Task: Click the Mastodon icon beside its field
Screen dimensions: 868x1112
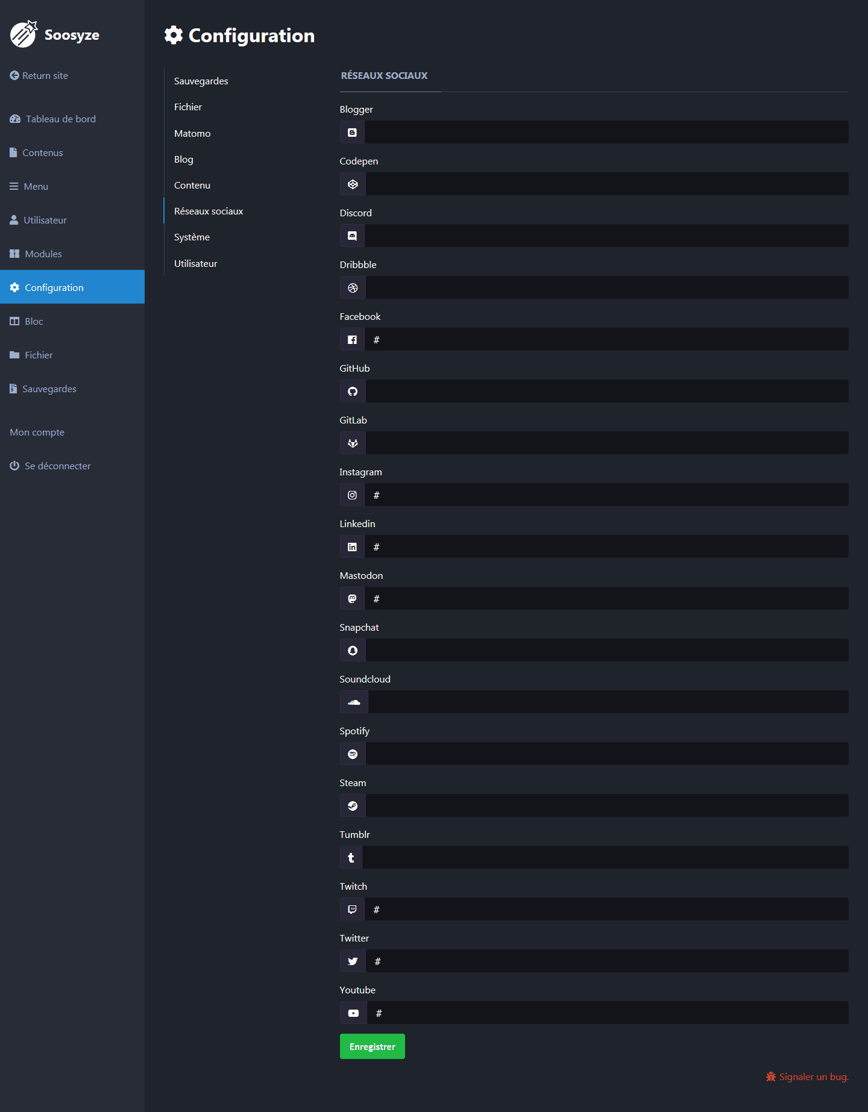Action: click(353, 599)
